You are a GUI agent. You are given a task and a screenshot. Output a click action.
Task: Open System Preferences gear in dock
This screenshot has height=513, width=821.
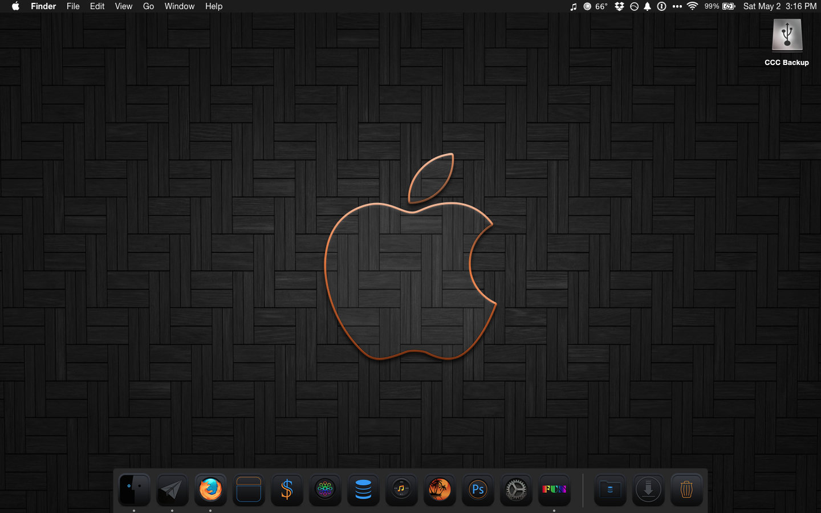click(x=516, y=489)
